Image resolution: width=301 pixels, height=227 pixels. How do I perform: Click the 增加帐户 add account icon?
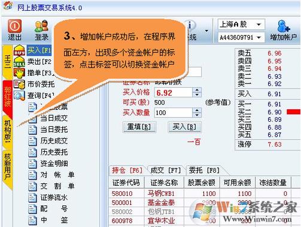[x=284, y=26]
